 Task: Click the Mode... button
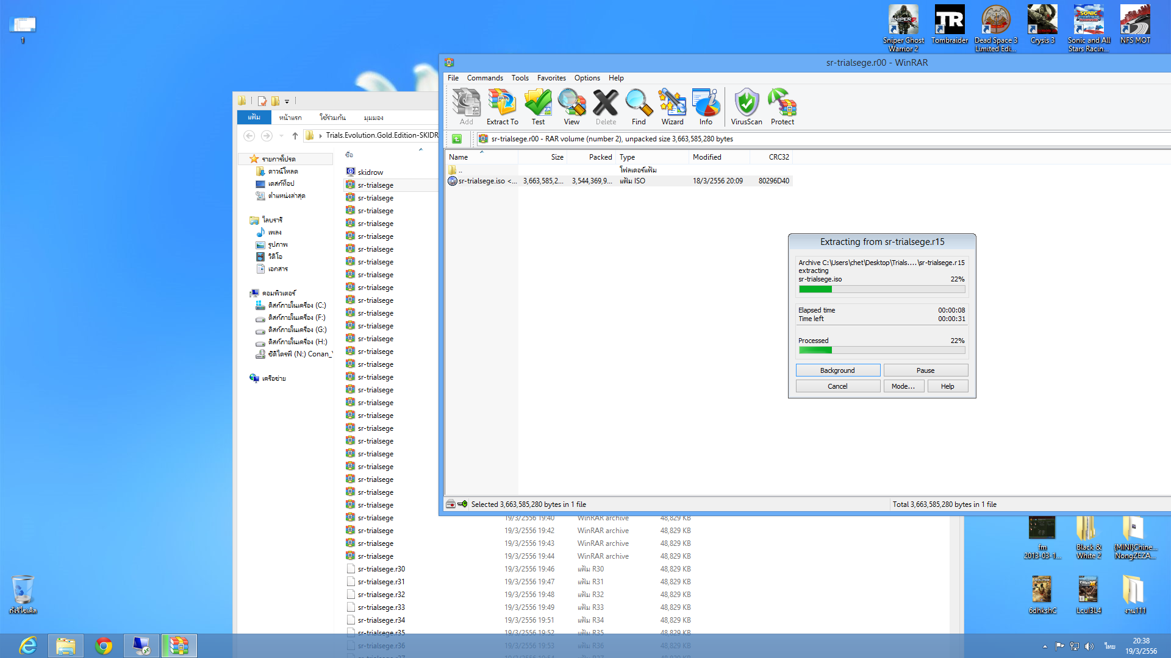903,386
